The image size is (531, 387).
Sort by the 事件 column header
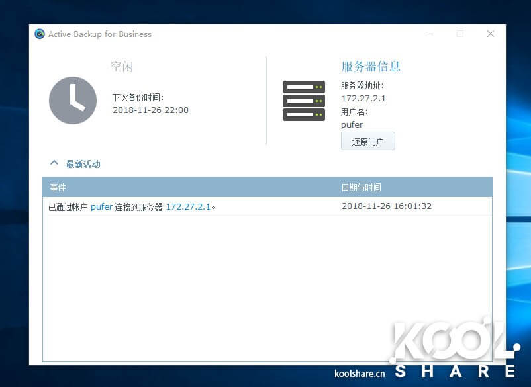[x=58, y=187]
